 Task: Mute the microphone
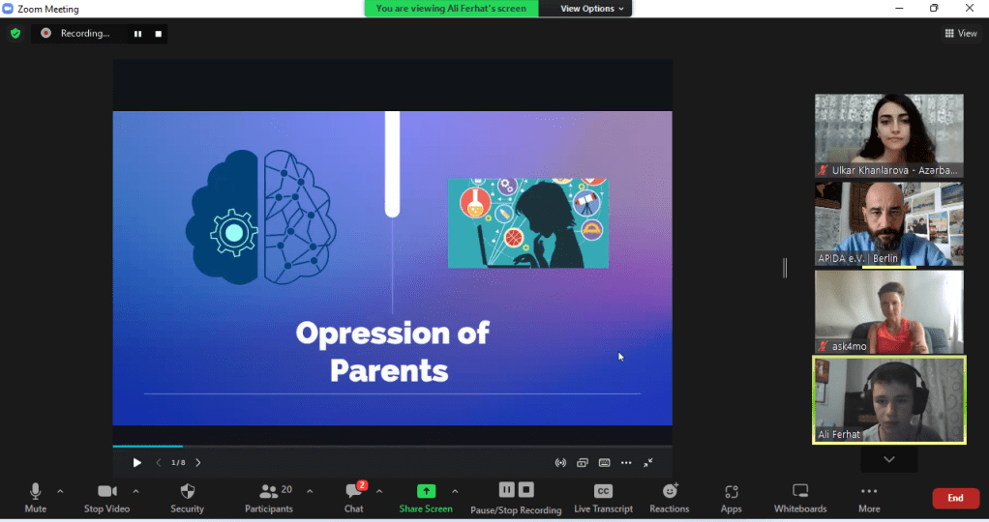coord(35,497)
